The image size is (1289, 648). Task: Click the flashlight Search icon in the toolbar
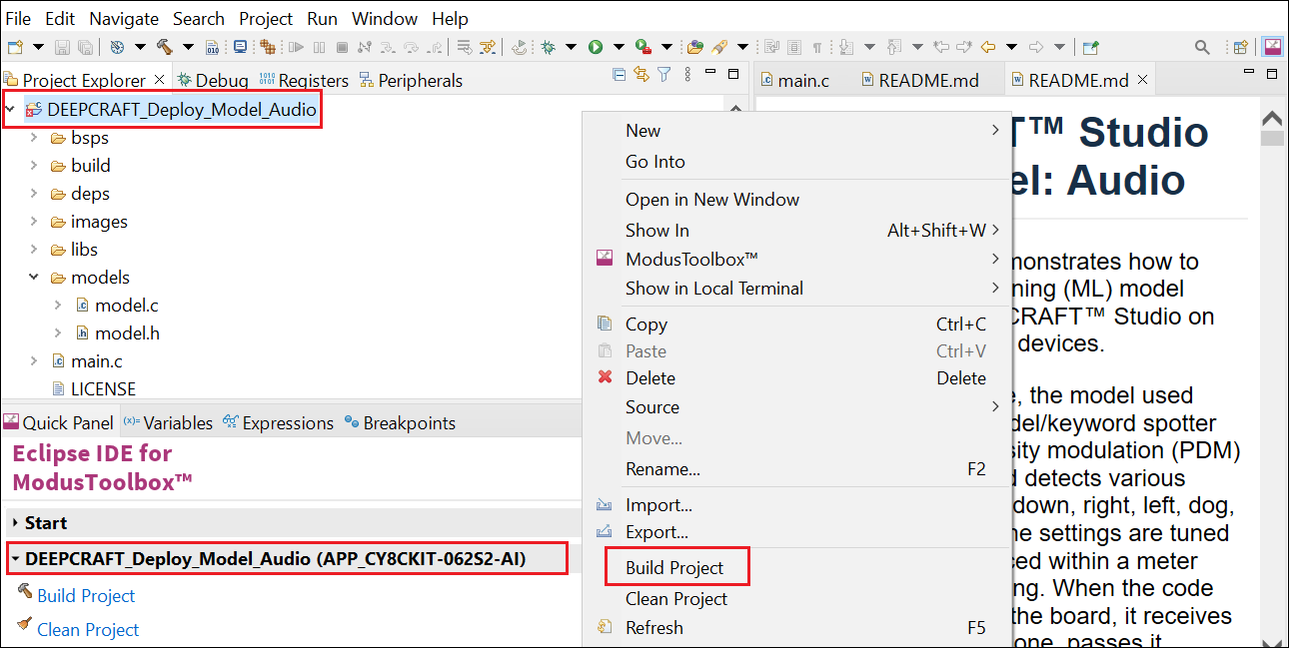click(x=719, y=47)
